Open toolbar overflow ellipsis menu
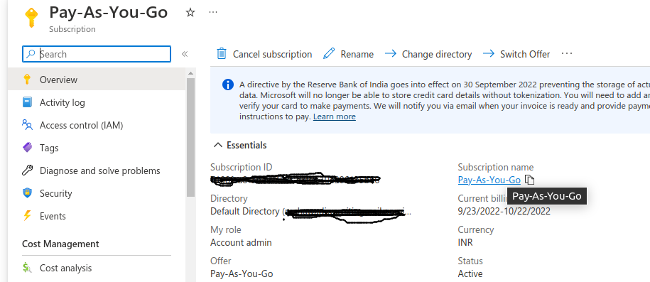This screenshot has height=282, width=650. pyautogui.click(x=567, y=53)
